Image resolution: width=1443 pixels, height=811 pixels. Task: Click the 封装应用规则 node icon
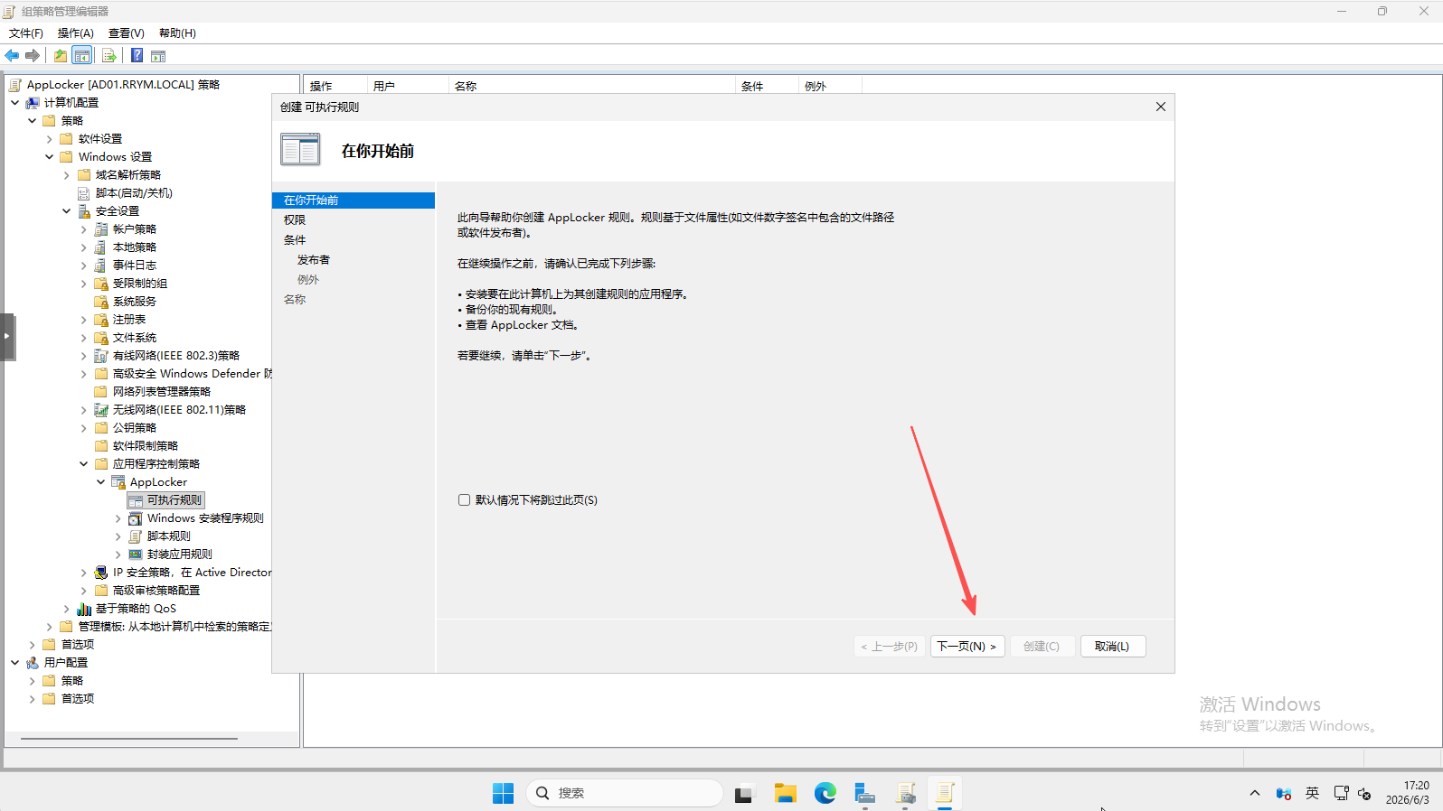pyautogui.click(x=136, y=555)
